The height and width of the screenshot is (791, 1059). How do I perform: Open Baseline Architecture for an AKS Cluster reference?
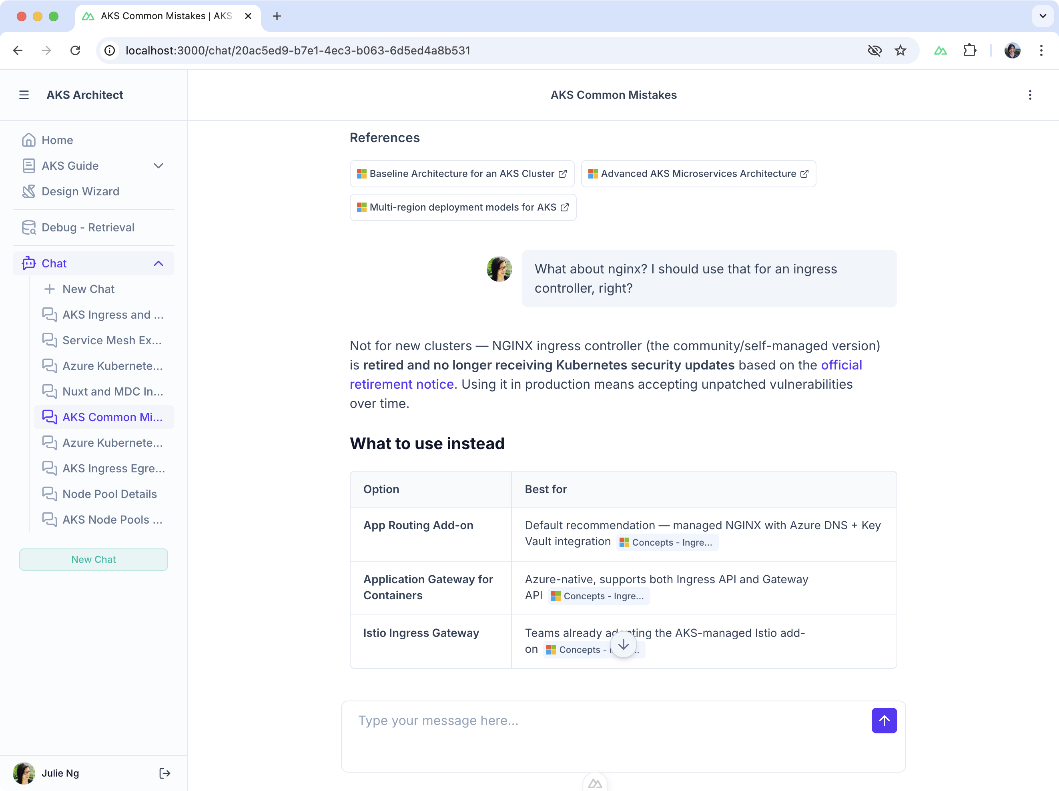(x=462, y=173)
